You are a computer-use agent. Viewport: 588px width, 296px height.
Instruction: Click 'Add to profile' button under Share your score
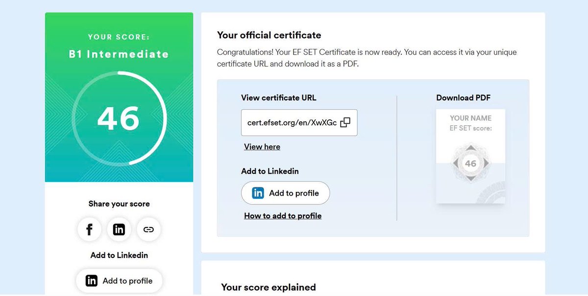tap(119, 281)
